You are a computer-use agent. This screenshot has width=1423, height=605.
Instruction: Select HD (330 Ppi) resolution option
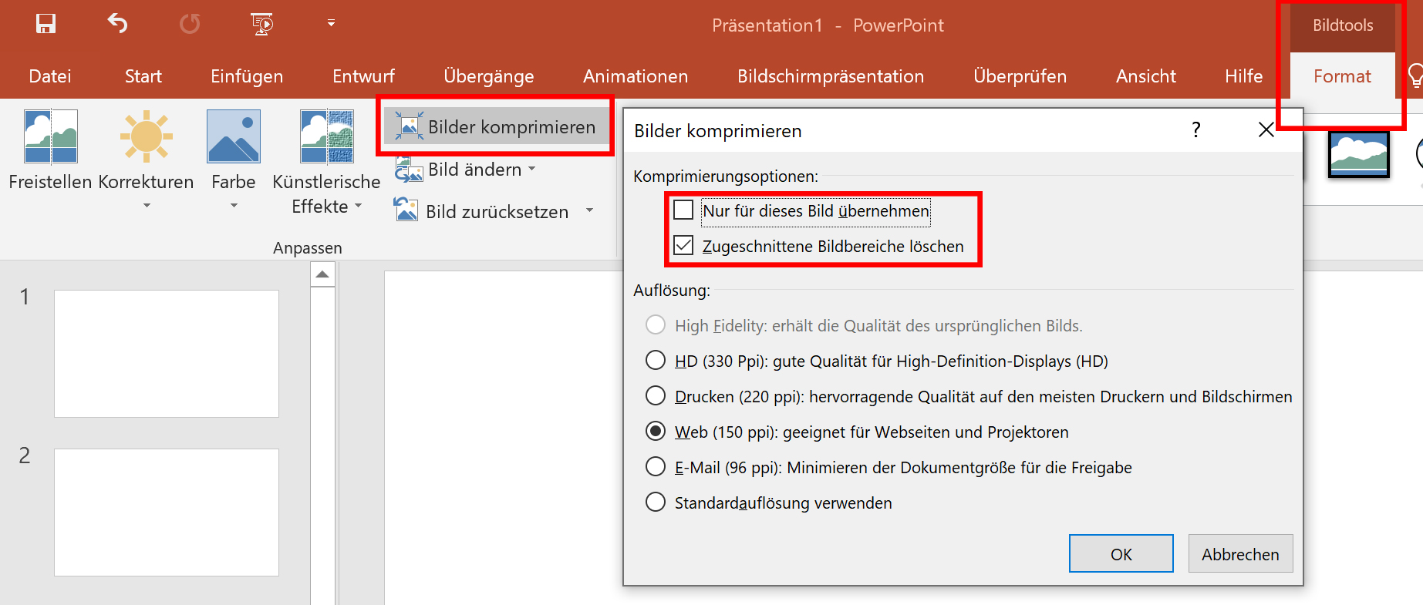656,361
